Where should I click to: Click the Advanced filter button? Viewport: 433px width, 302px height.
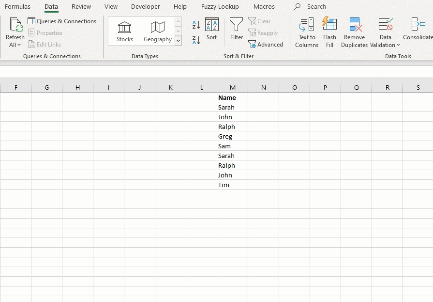point(266,45)
